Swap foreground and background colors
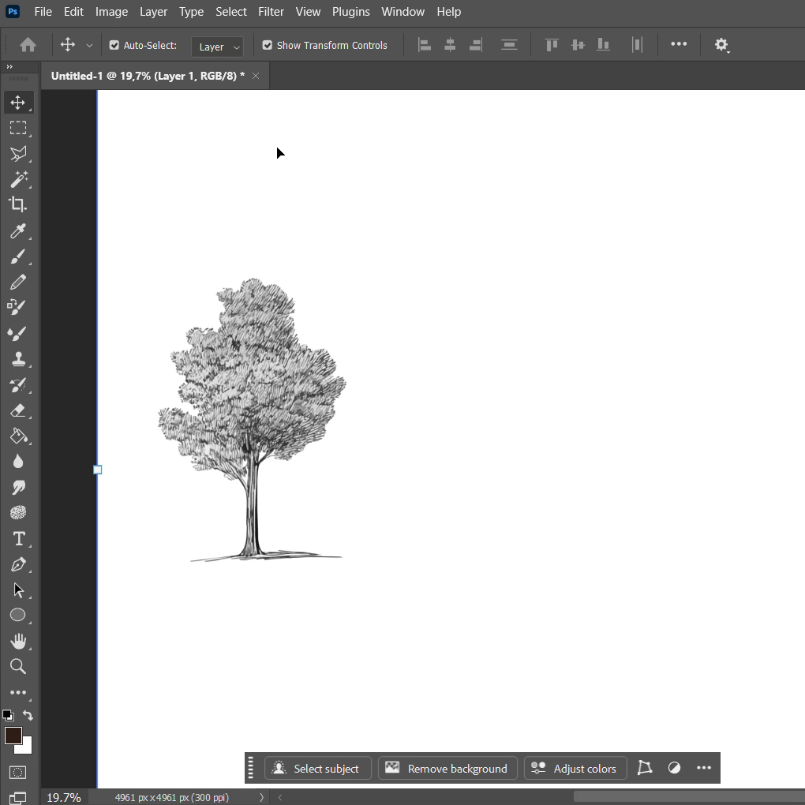This screenshot has width=805, height=805. [x=28, y=715]
